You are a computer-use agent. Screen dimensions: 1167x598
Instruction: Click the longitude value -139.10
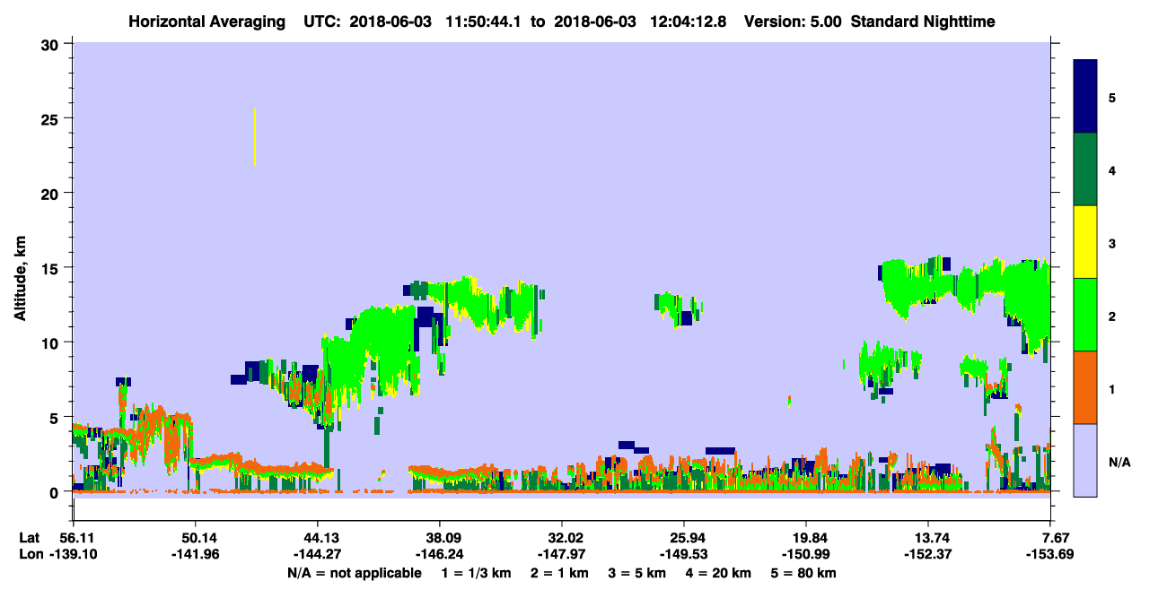73,555
